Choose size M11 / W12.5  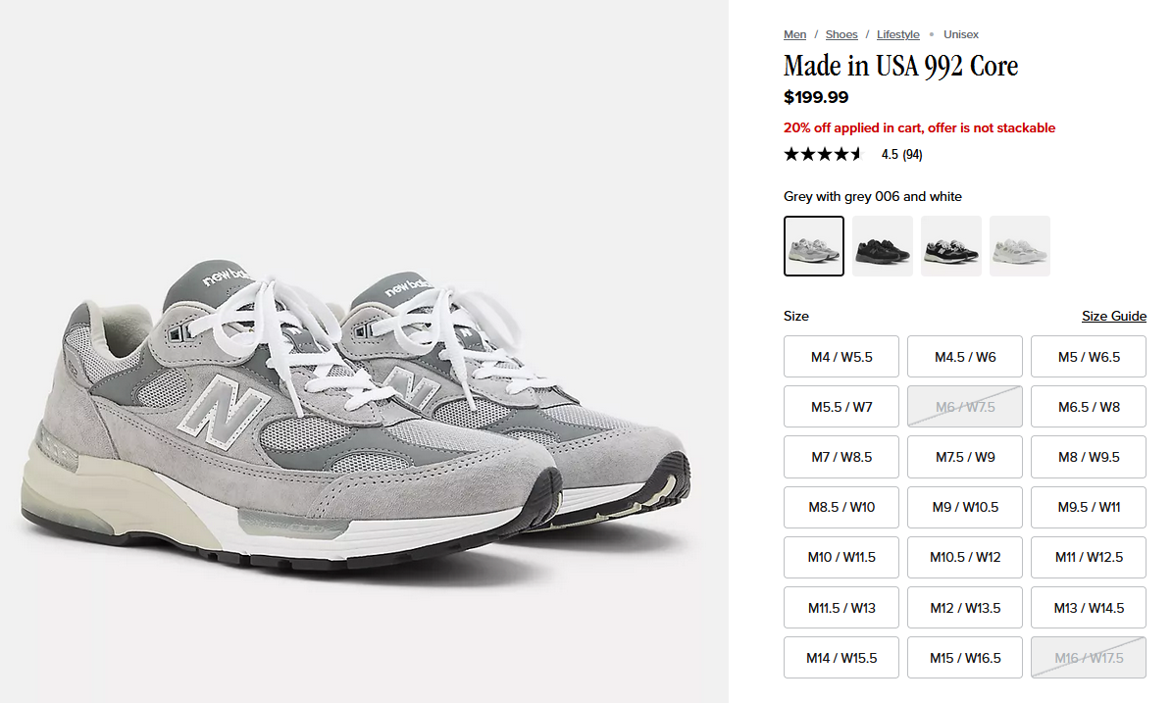coord(1089,557)
